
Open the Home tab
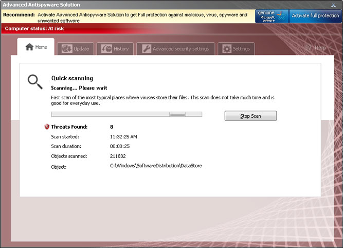(36, 47)
